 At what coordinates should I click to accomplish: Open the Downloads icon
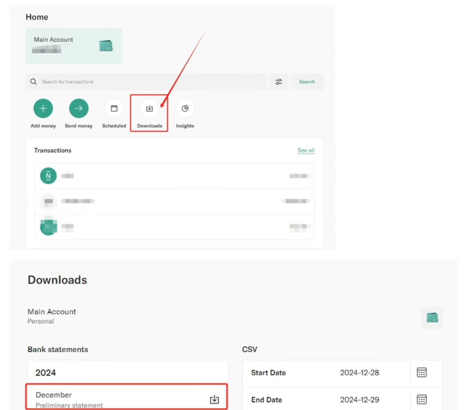pyautogui.click(x=149, y=109)
